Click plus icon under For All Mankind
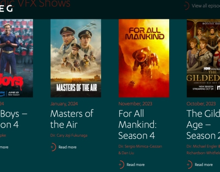Image resolution: width=220 pixels, height=172 pixels. 121,165
